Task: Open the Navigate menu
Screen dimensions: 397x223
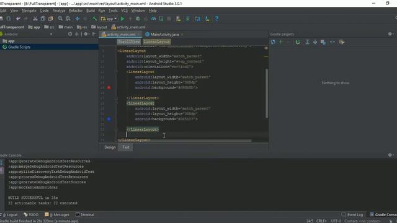Action: click(29, 11)
